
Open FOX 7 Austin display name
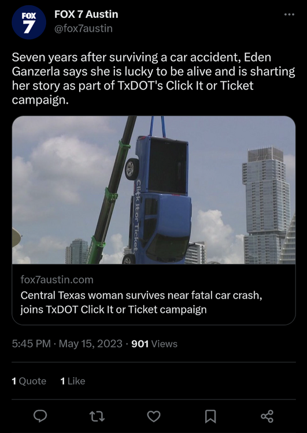[86, 14]
